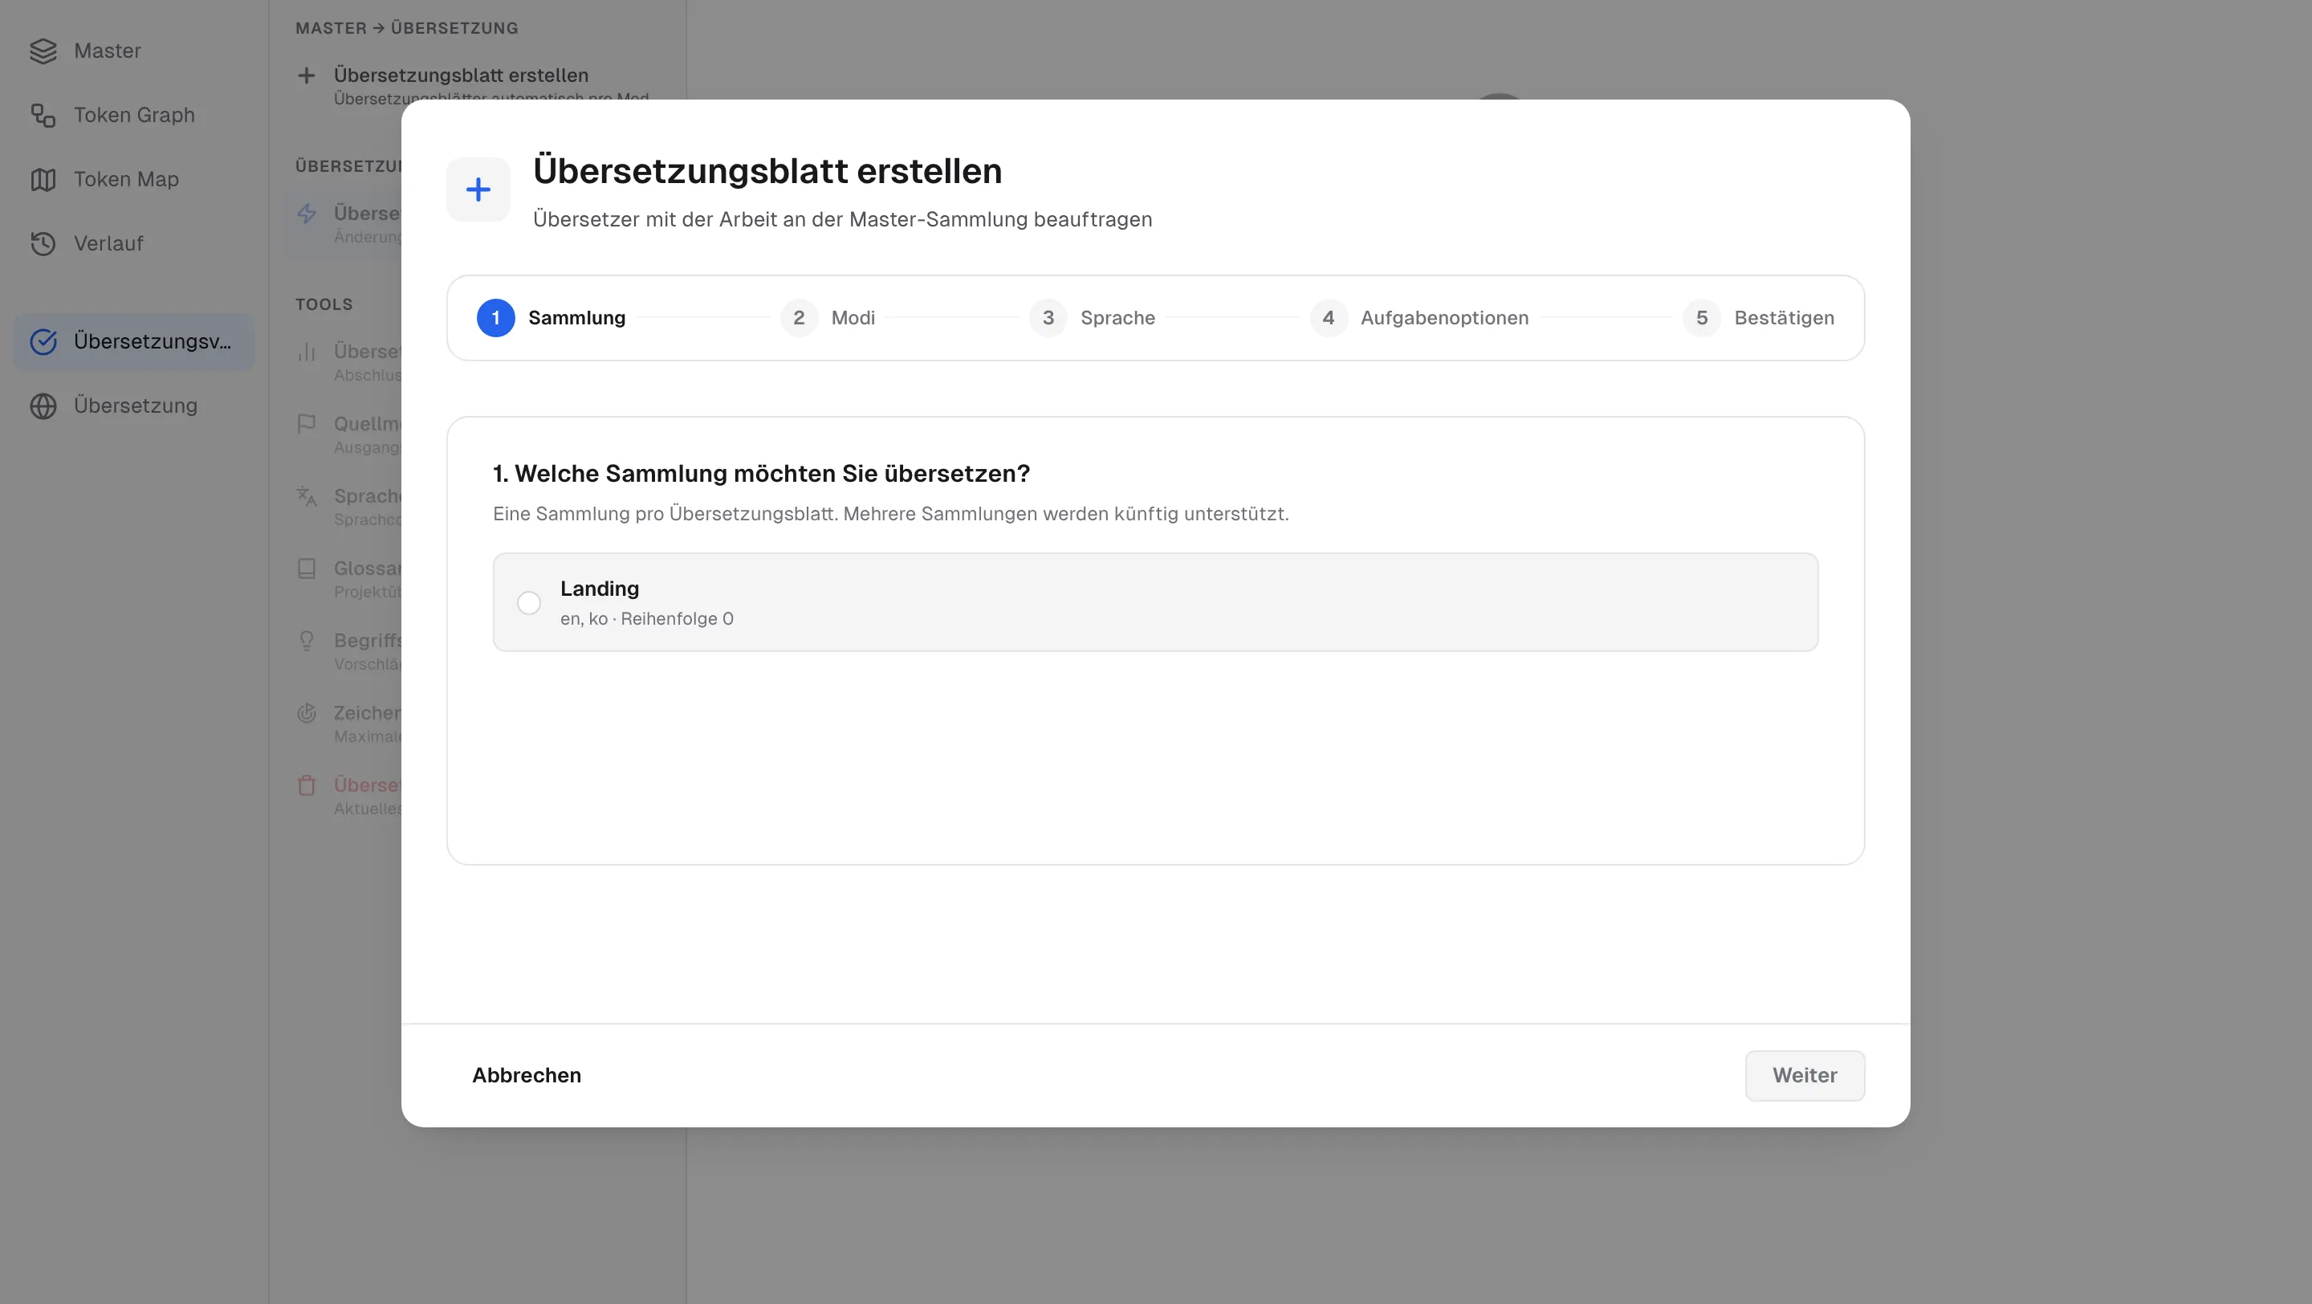Click the Weiter button
This screenshot has height=1304, width=2312.
(1805, 1075)
